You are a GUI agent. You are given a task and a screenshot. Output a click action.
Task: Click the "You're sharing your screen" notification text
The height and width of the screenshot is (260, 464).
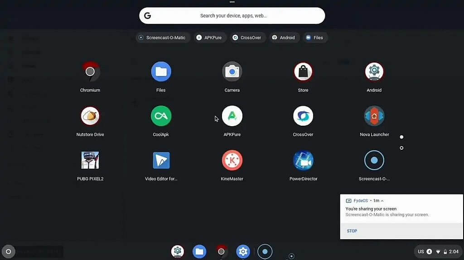371,208
